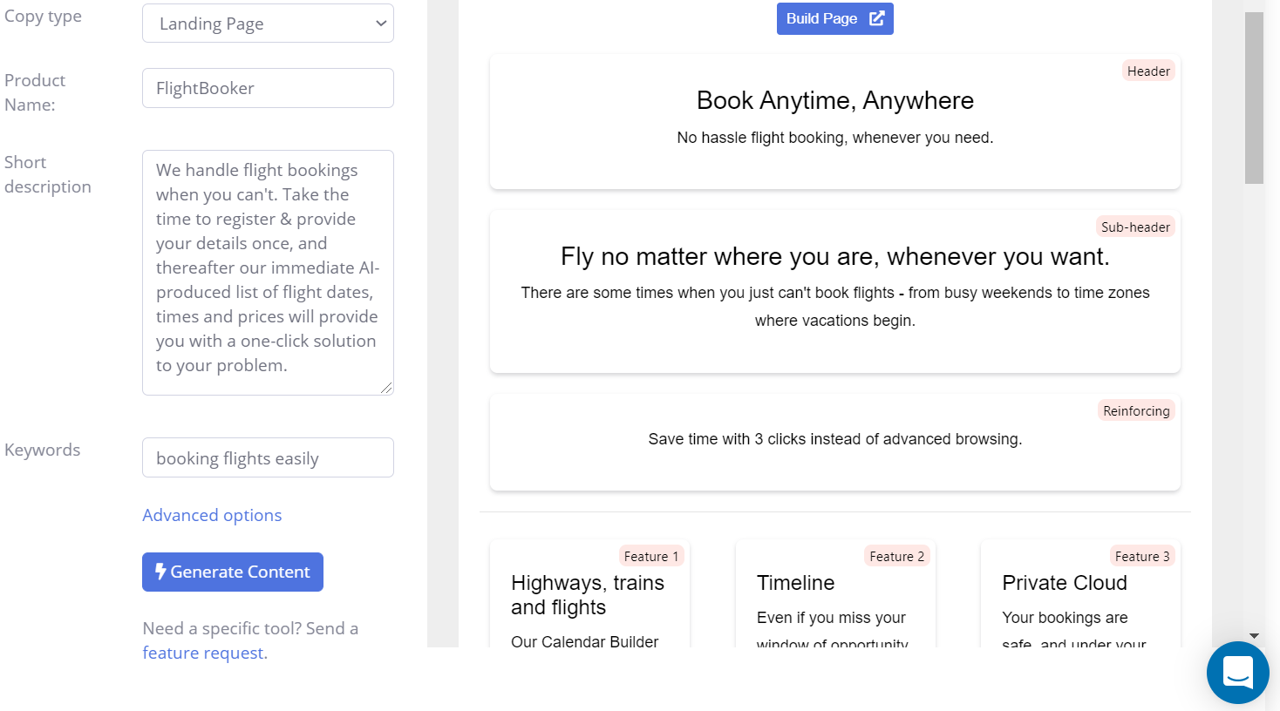Click the Keywords field with booking flights easily
This screenshot has height=711, width=1280.
point(268,457)
